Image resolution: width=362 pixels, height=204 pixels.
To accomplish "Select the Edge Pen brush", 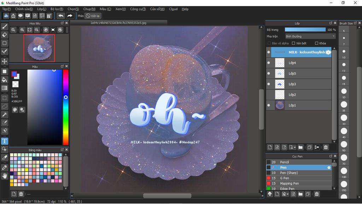I will pos(299,188).
